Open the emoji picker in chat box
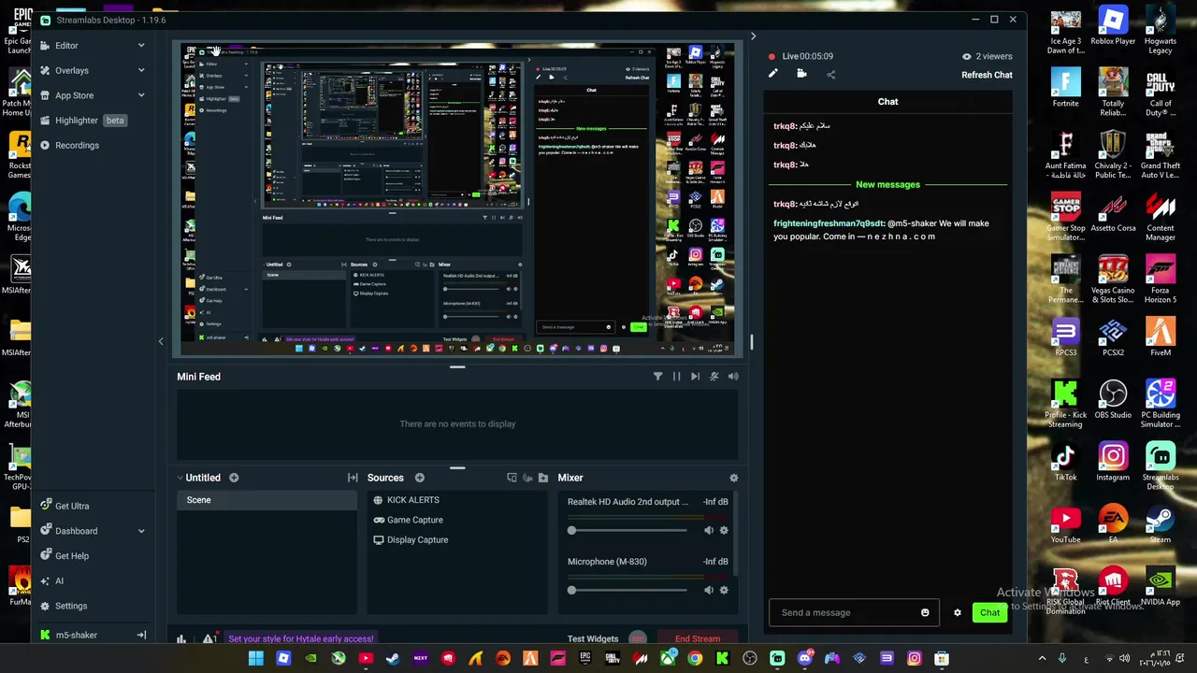1197x673 pixels. (x=925, y=613)
